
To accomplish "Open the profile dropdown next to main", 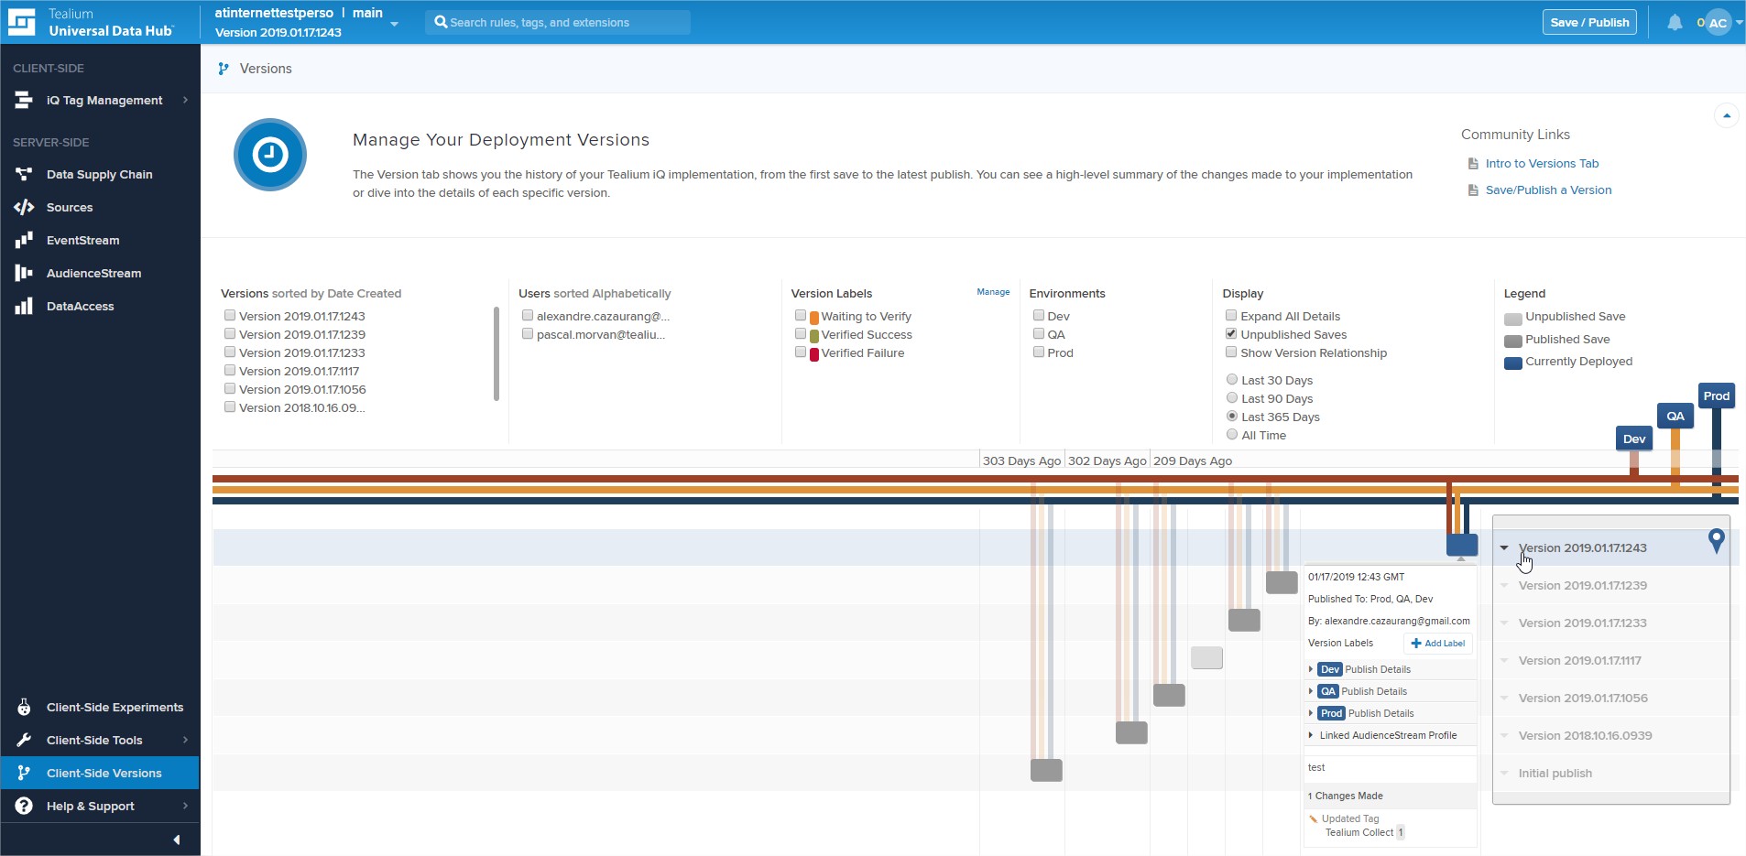I will point(394,24).
